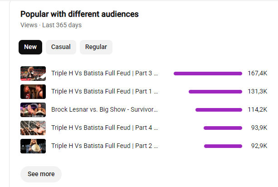
Task: Click the purple bar for 114,2K views
Action: 219,110
